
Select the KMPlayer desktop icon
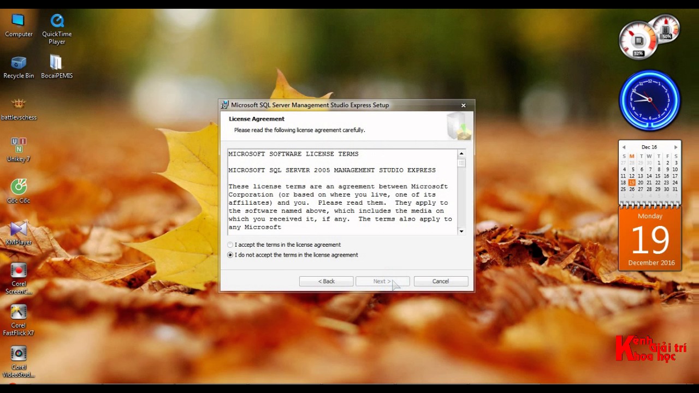coord(19,234)
